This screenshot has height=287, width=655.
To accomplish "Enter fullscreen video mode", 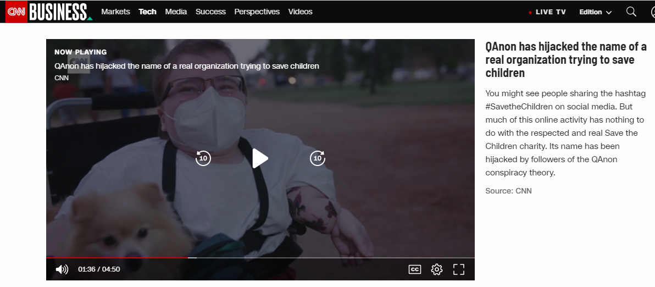I will point(459,269).
